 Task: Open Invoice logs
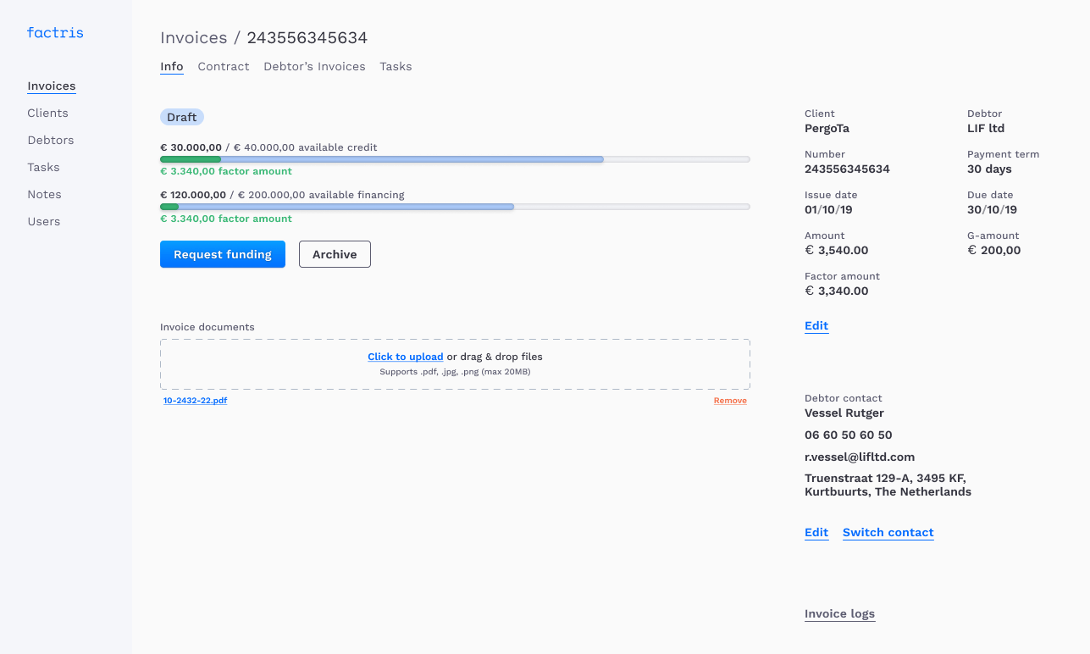pos(839,613)
